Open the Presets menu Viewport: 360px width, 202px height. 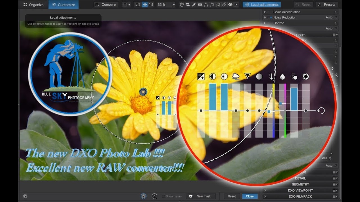coord(327,4)
